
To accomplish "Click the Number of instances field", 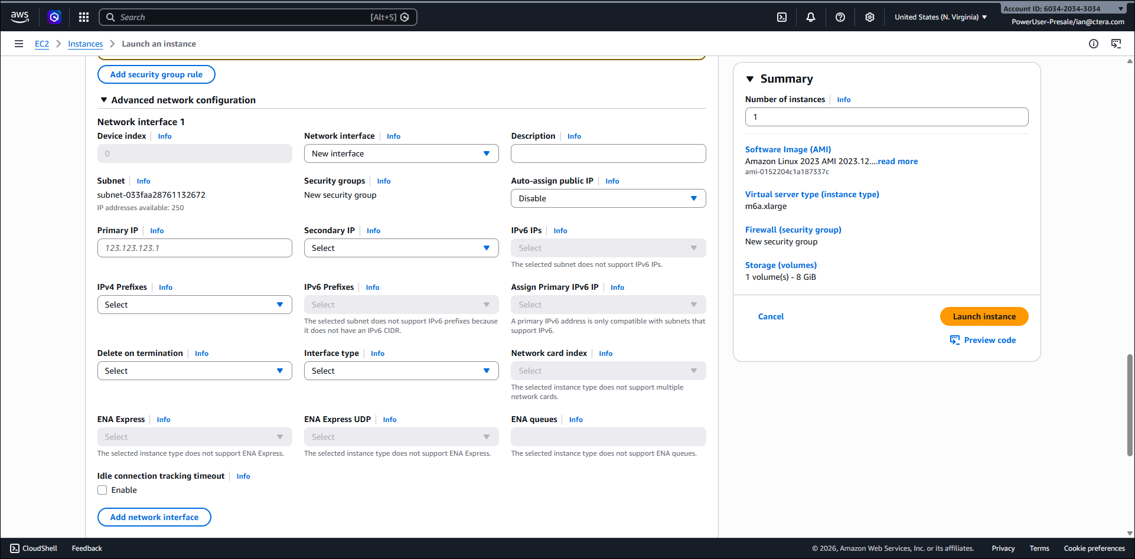I will click(886, 117).
